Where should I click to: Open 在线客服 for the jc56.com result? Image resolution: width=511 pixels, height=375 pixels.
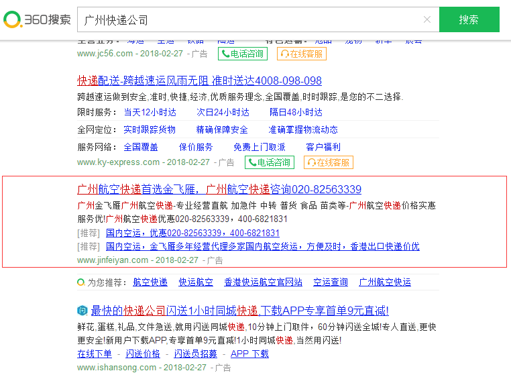pos(302,54)
